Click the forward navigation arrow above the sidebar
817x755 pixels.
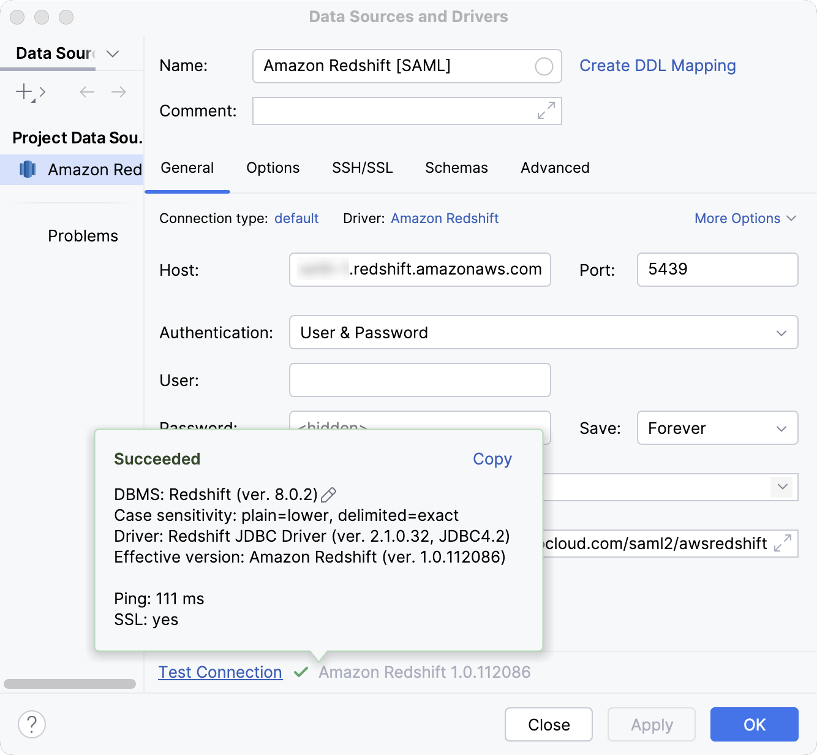(119, 92)
